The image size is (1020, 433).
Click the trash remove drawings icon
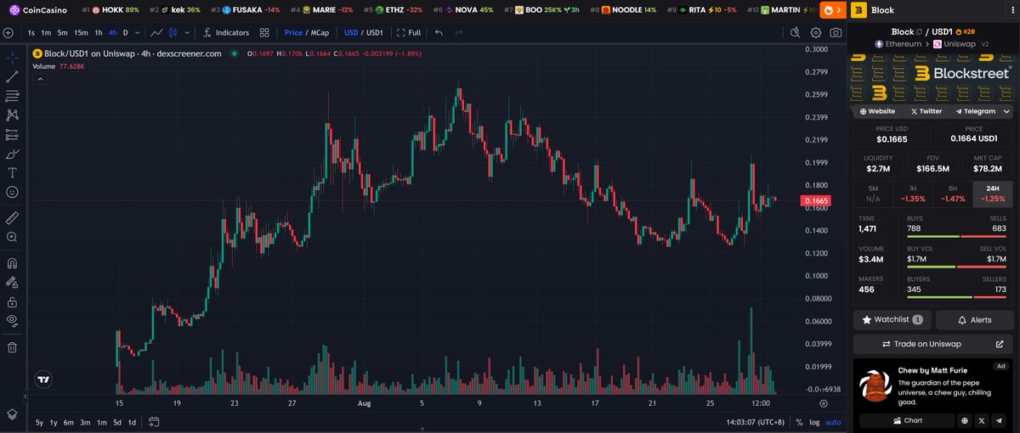click(x=13, y=346)
